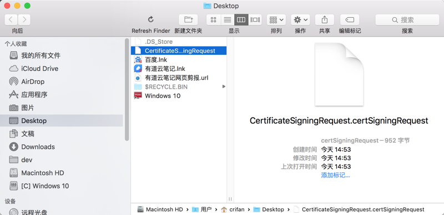Viewport: 444px width, 215px height.
Task: Click the crifan home icon in path bar
Action: tap(224, 209)
